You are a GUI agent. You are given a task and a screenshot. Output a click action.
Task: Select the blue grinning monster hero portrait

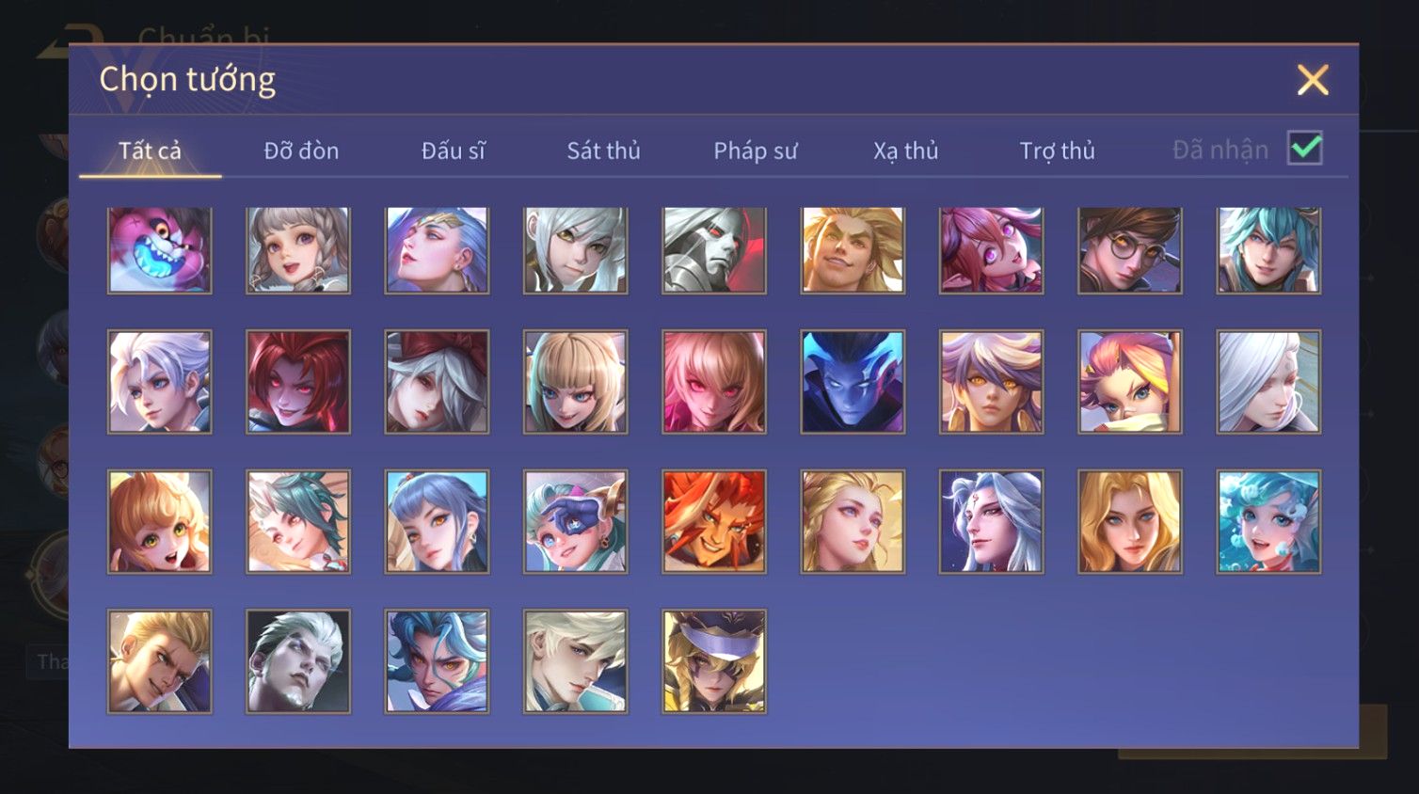[160, 250]
